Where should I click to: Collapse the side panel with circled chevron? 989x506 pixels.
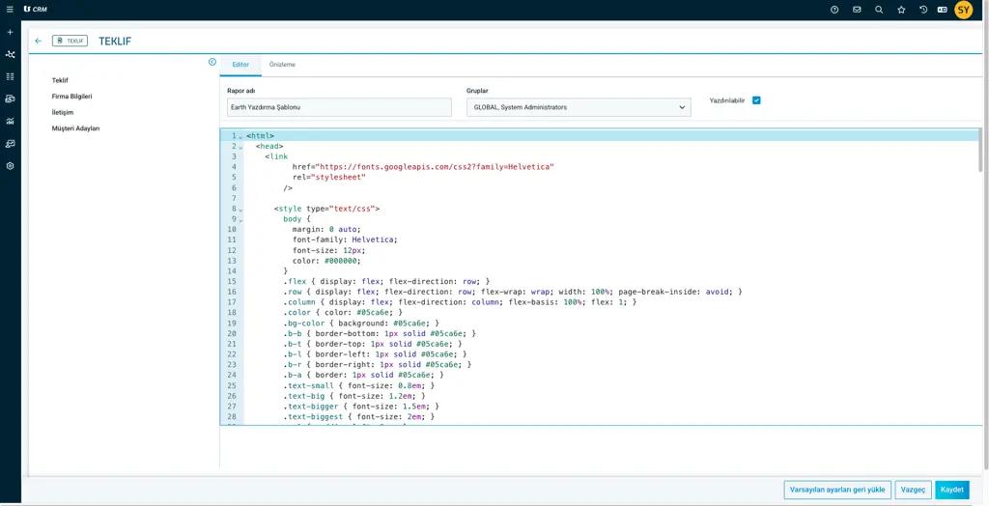click(x=212, y=62)
